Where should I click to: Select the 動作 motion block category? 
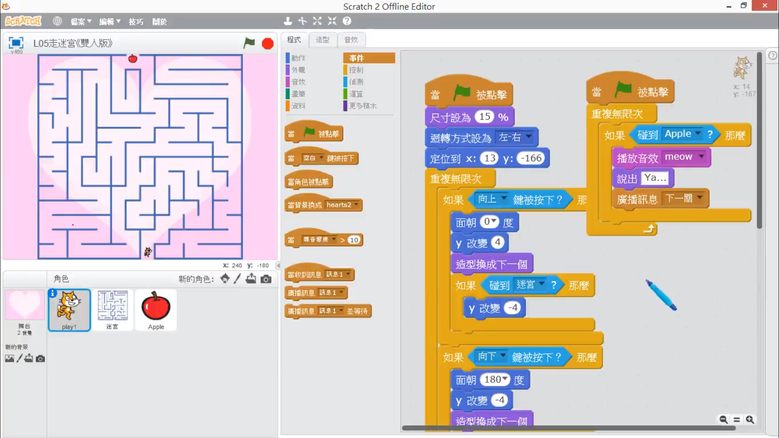[x=298, y=58]
